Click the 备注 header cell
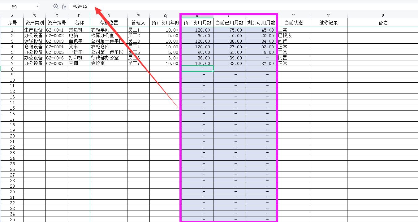The width and height of the screenshot is (418, 222). (383, 22)
